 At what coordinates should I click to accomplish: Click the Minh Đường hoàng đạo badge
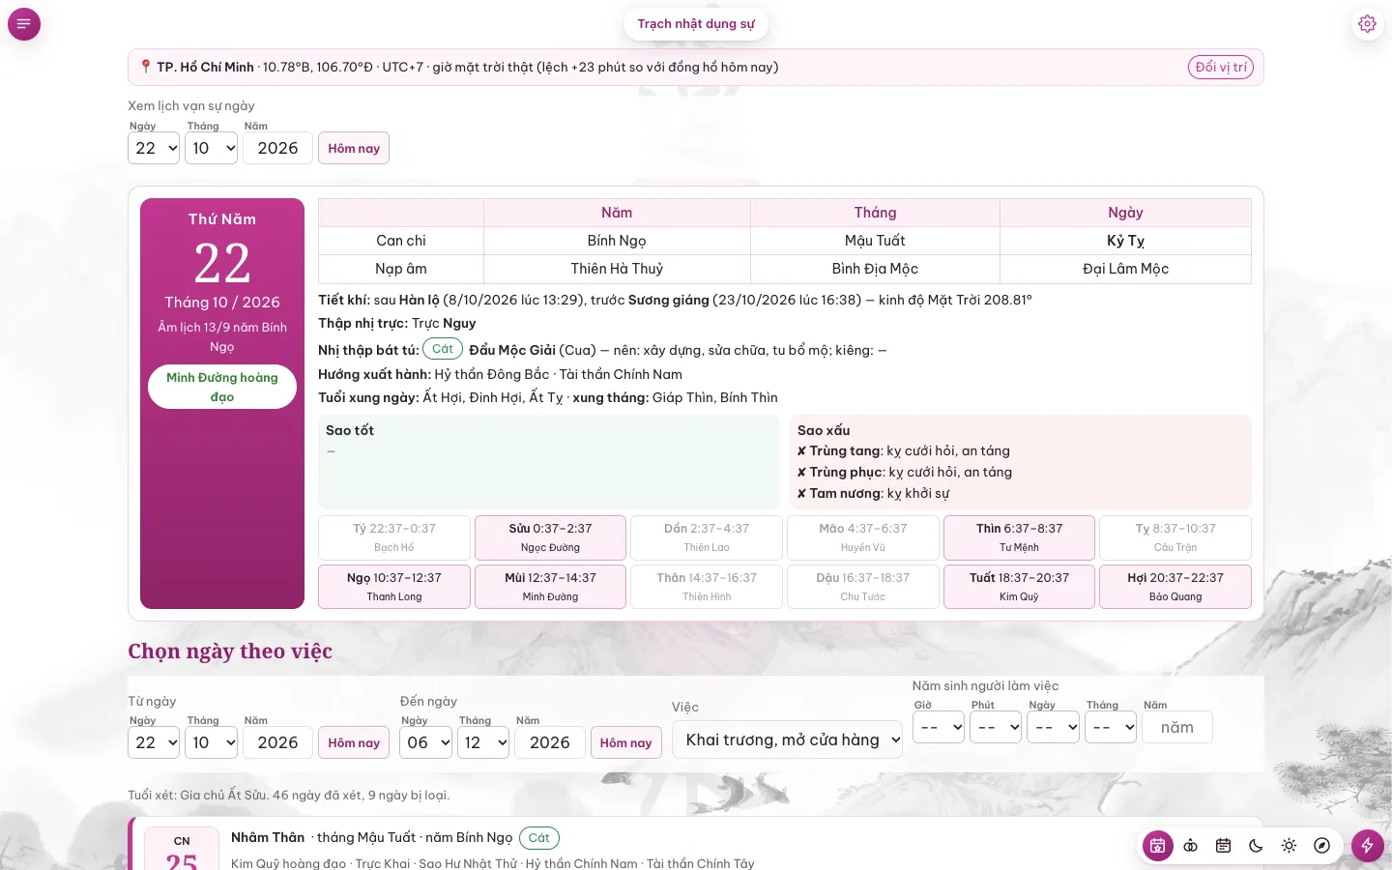(222, 387)
